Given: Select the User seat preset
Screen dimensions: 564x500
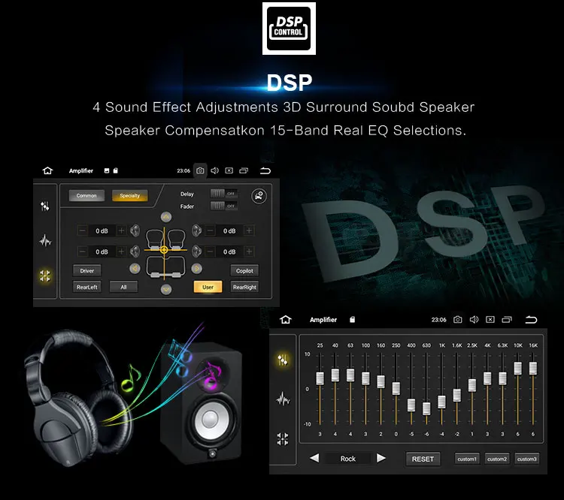Looking at the screenshot, I should 208,287.
